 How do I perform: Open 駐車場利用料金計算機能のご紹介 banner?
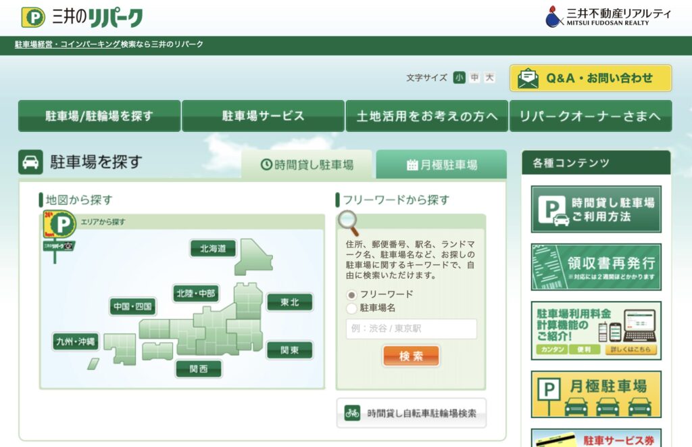tap(596, 331)
